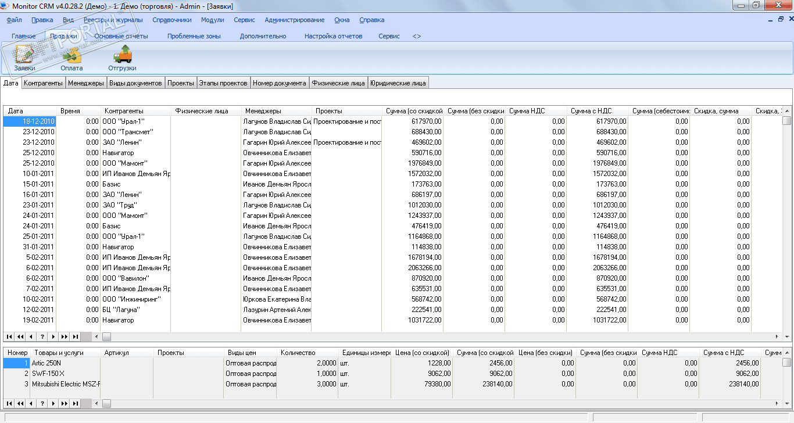Open the Заявки ribbon icon
The width and height of the screenshot is (794, 423).
[x=25, y=57]
